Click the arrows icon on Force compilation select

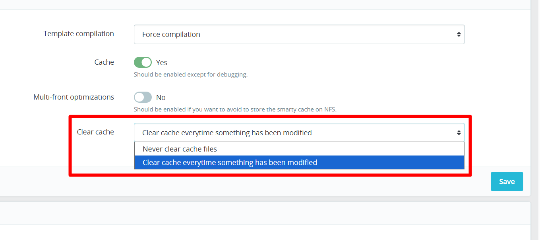459,35
